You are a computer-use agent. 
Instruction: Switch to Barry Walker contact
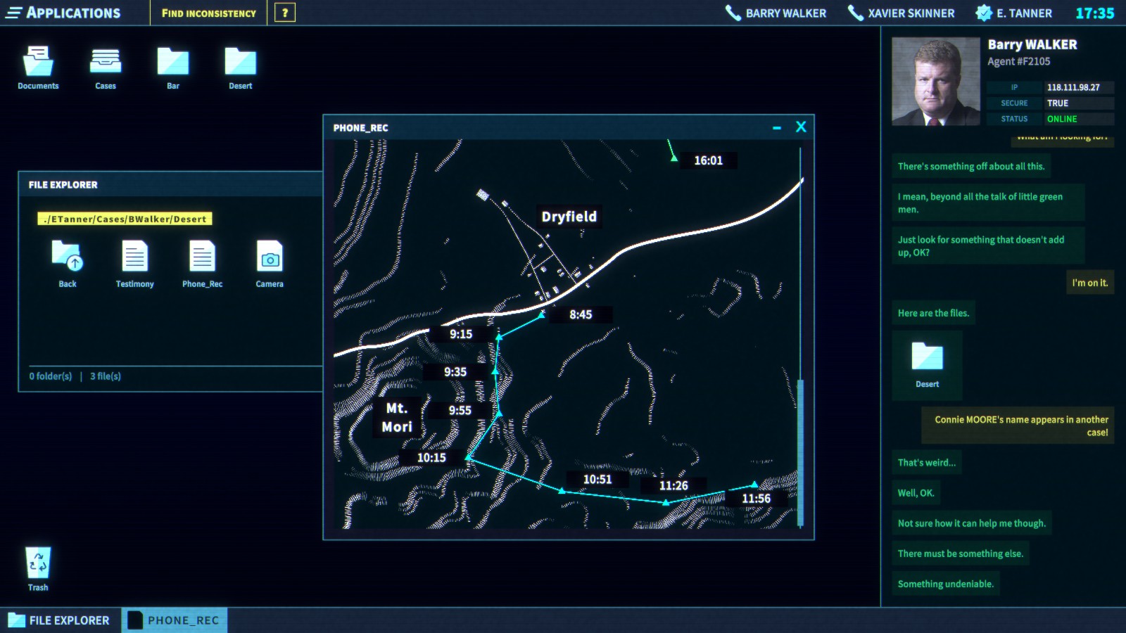pos(776,13)
